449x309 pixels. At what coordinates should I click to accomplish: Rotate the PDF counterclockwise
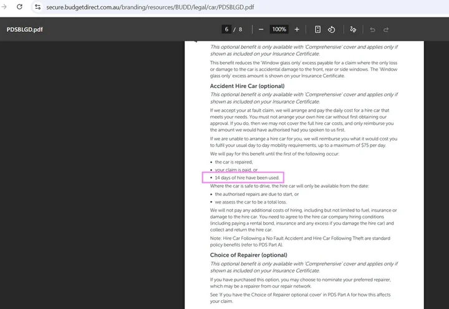(x=332, y=29)
